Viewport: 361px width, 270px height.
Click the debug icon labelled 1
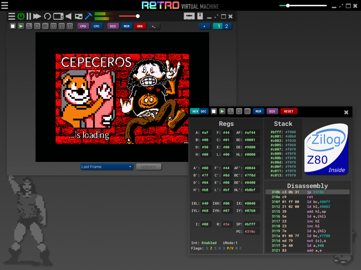click(53, 26)
